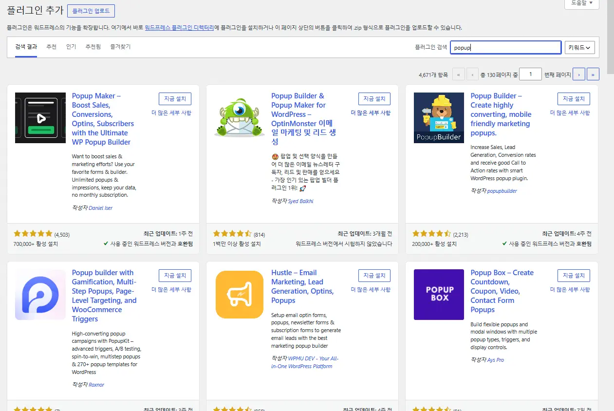The width and height of the screenshot is (614, 411).
Task: Select the 검색 결과 tab
Action: tap(26, 47)
